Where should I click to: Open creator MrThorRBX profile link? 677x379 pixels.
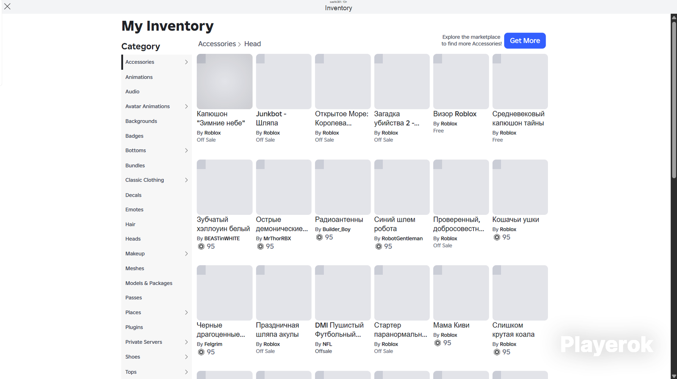pos(277,238)
